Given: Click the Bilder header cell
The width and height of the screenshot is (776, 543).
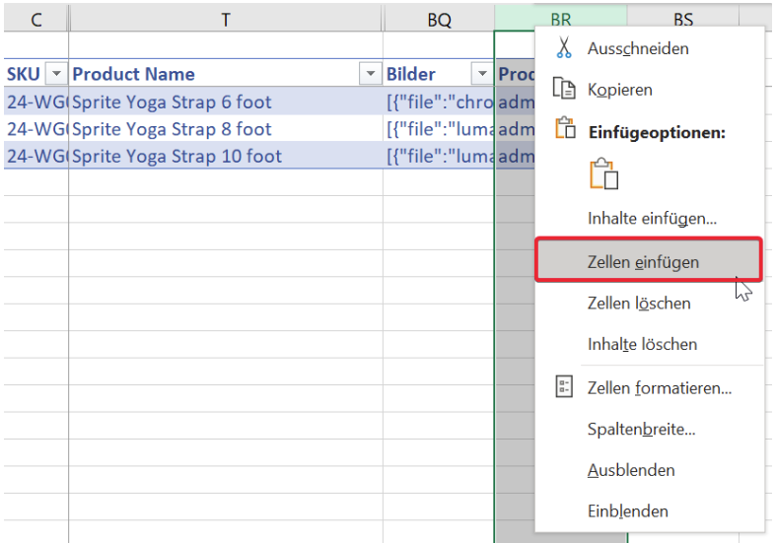Looking at the screenshot, I should (x=439, y=74).
